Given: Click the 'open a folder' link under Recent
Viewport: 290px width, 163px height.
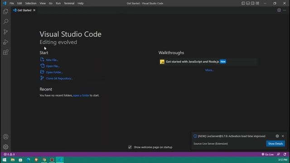Looking at the screenshot, I should (81, 96).
